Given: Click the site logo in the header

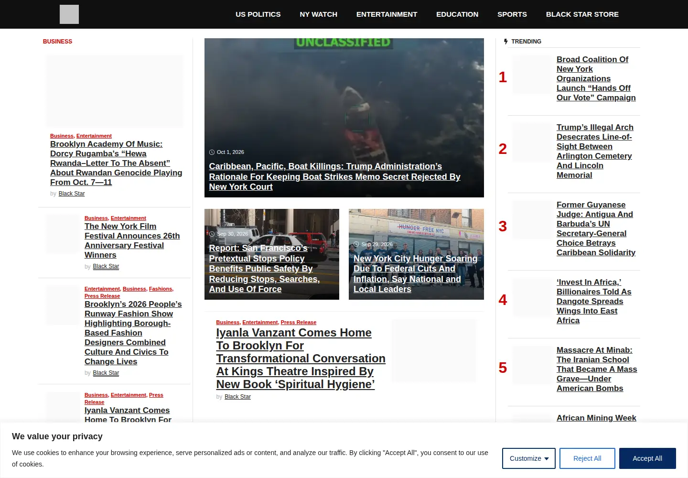Looking at the screenshot, I should 69,14.
